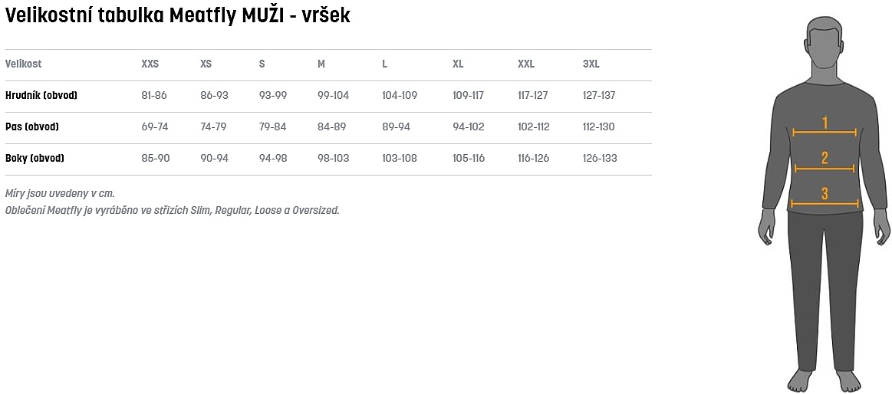Viewport: 892px width, 394px height.
Task: Click the note Míry jsou uvedeny v cm
Action: click(x=60, y=193)
